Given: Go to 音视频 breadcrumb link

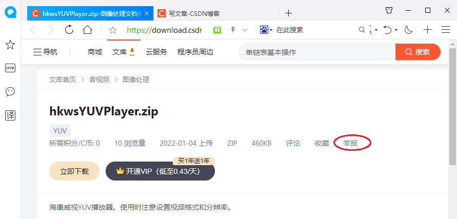Looking at the screenshot, I should coord(99,79).
